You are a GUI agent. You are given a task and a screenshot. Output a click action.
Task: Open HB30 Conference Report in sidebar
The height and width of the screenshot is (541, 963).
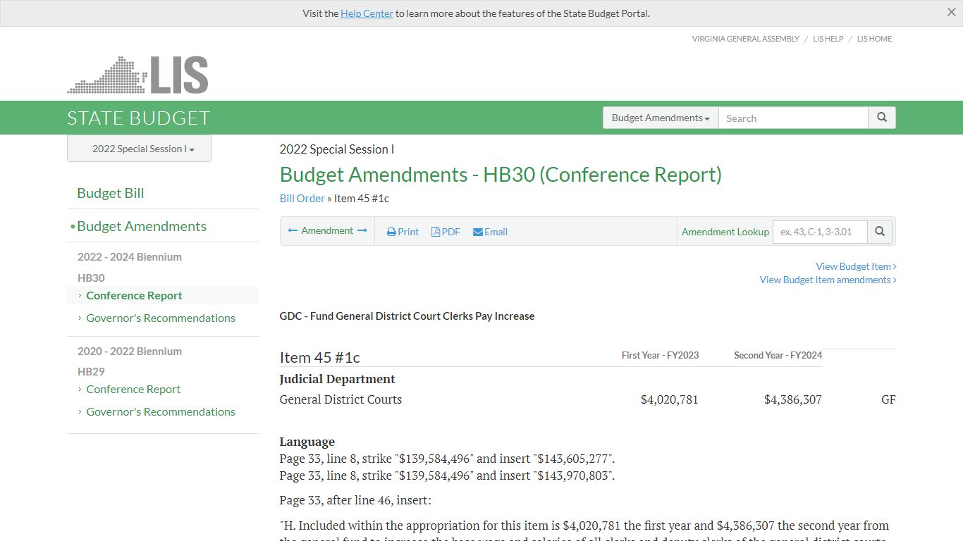click(x=134, y=296)
